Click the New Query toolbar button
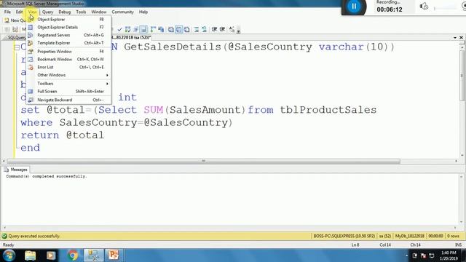 click(x=15, y=20)
